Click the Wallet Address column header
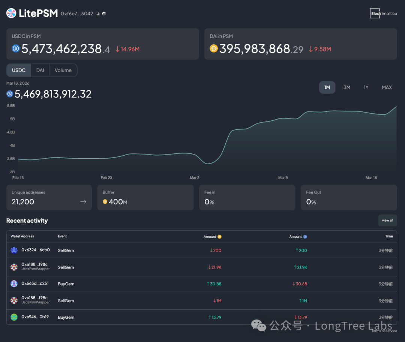405x342 pixels. click(22, 236)
